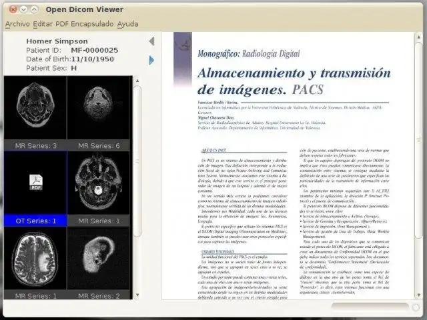
Task: Click the window resize grip at bottom-right
Action: point(416,307)
